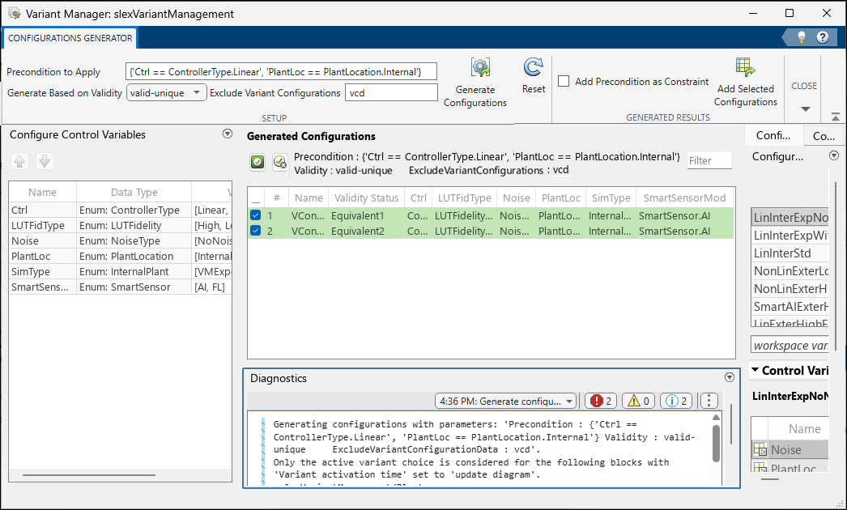Open Diagnostics three-dot options menu
This screenshot has width=847, height=510.
click(709, 401)
